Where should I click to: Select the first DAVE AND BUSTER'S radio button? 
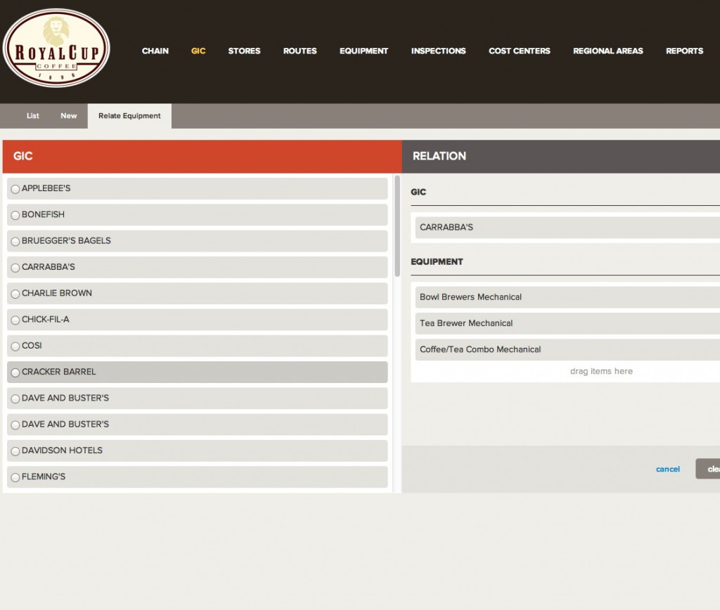15,399
